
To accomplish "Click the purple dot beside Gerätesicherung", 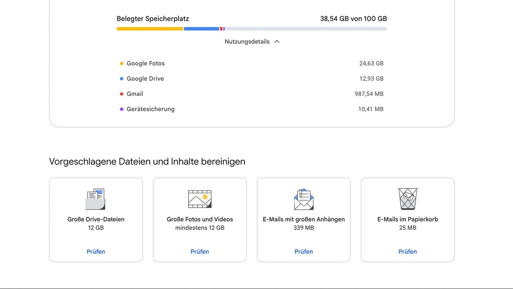I will tap(122, 109).
